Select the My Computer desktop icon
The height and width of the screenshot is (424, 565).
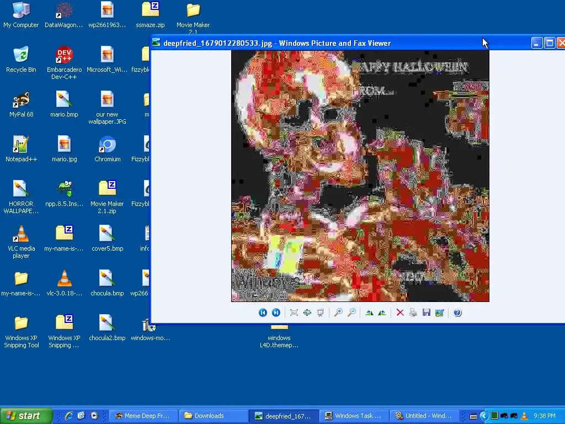coord(21,15)
